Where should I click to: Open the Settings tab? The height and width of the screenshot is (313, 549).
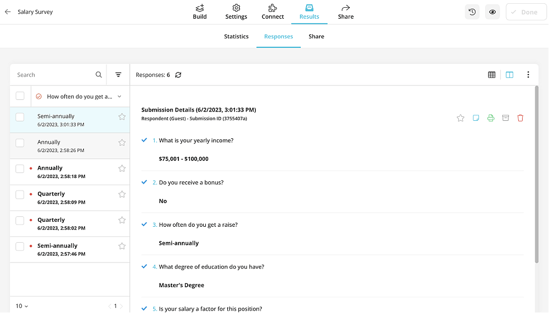click(x=236, y=12)
